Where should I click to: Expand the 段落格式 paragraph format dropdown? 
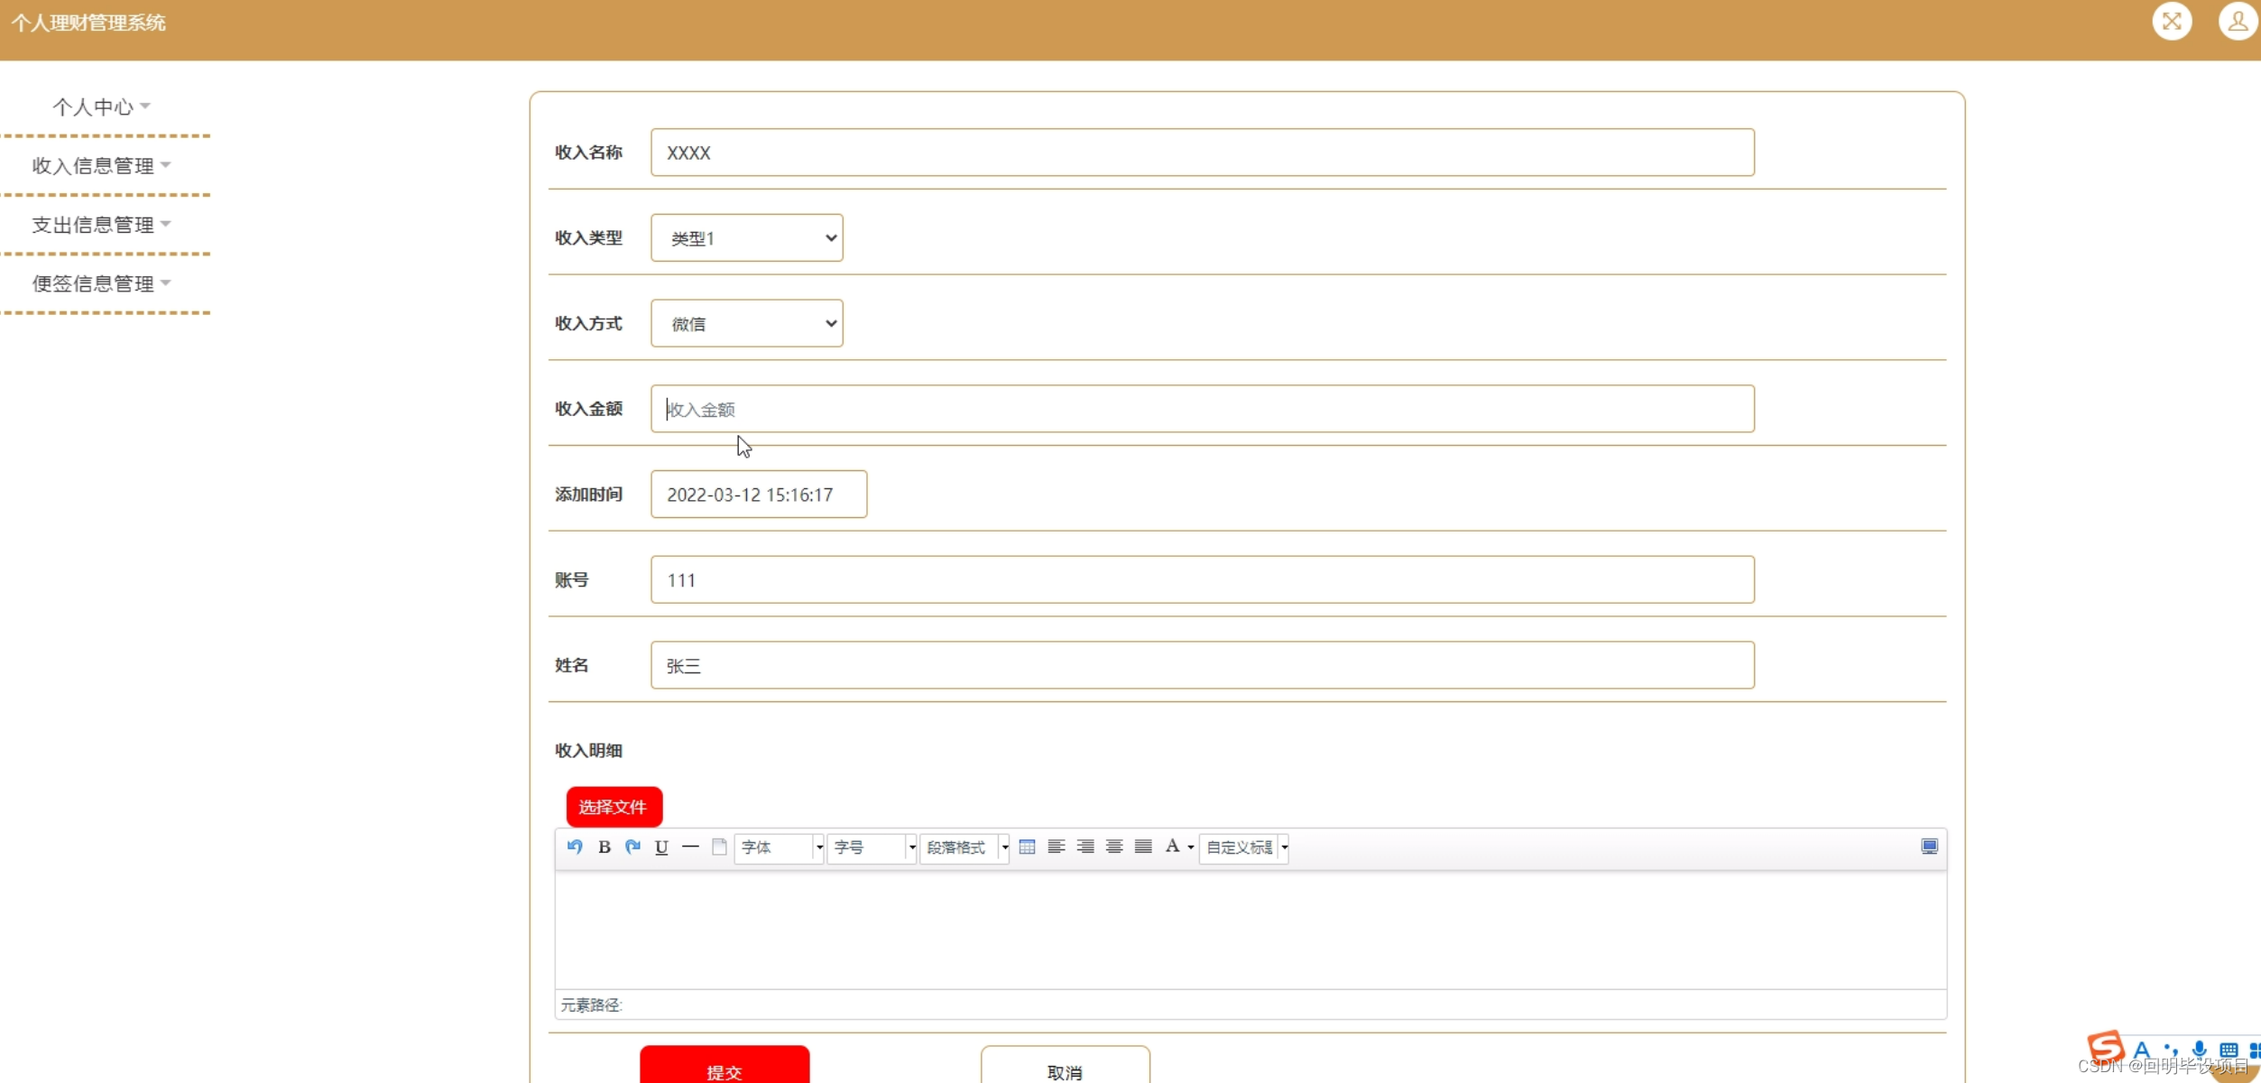(x=964, y=847)
